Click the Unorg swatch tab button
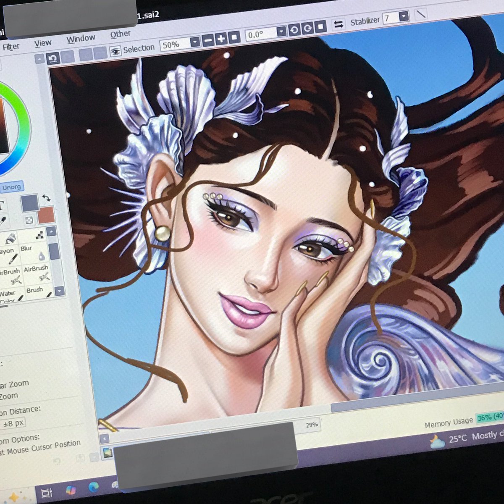The height and width of the screenshot is (504, 504). [11, 187]
